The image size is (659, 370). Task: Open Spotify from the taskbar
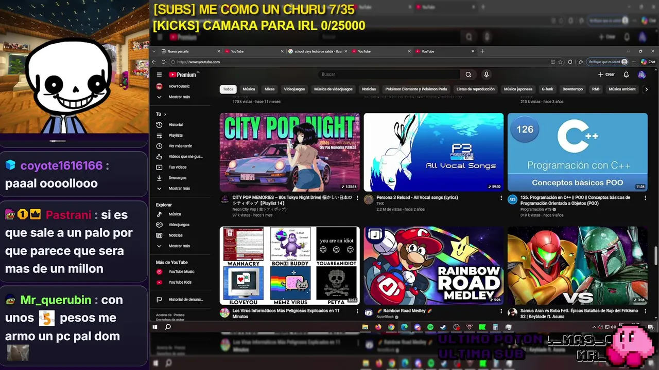(430, 327)
